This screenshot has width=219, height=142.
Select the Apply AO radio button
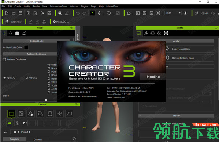[x=5, y=78]
